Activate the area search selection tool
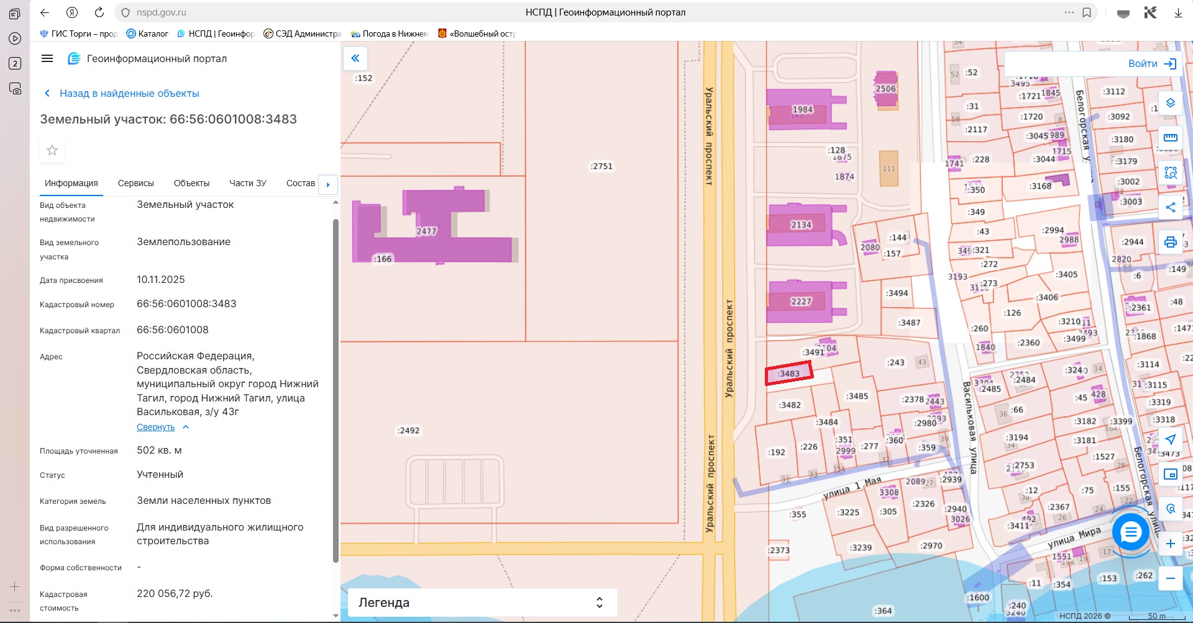This screenshot has width=1193, height=623. [1170, 173]
